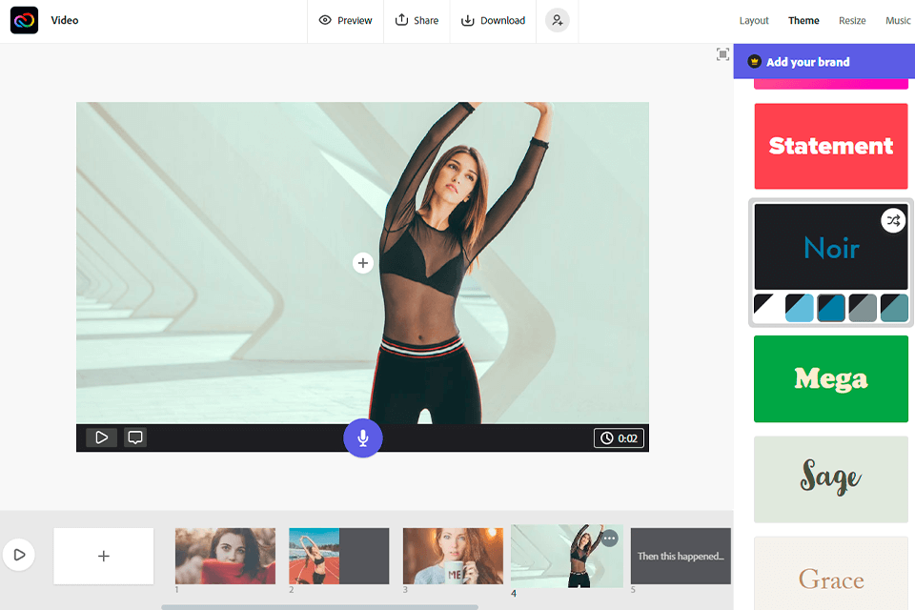
Task: Click the microphone record voiceover button
Action: (x=362, y=437)
